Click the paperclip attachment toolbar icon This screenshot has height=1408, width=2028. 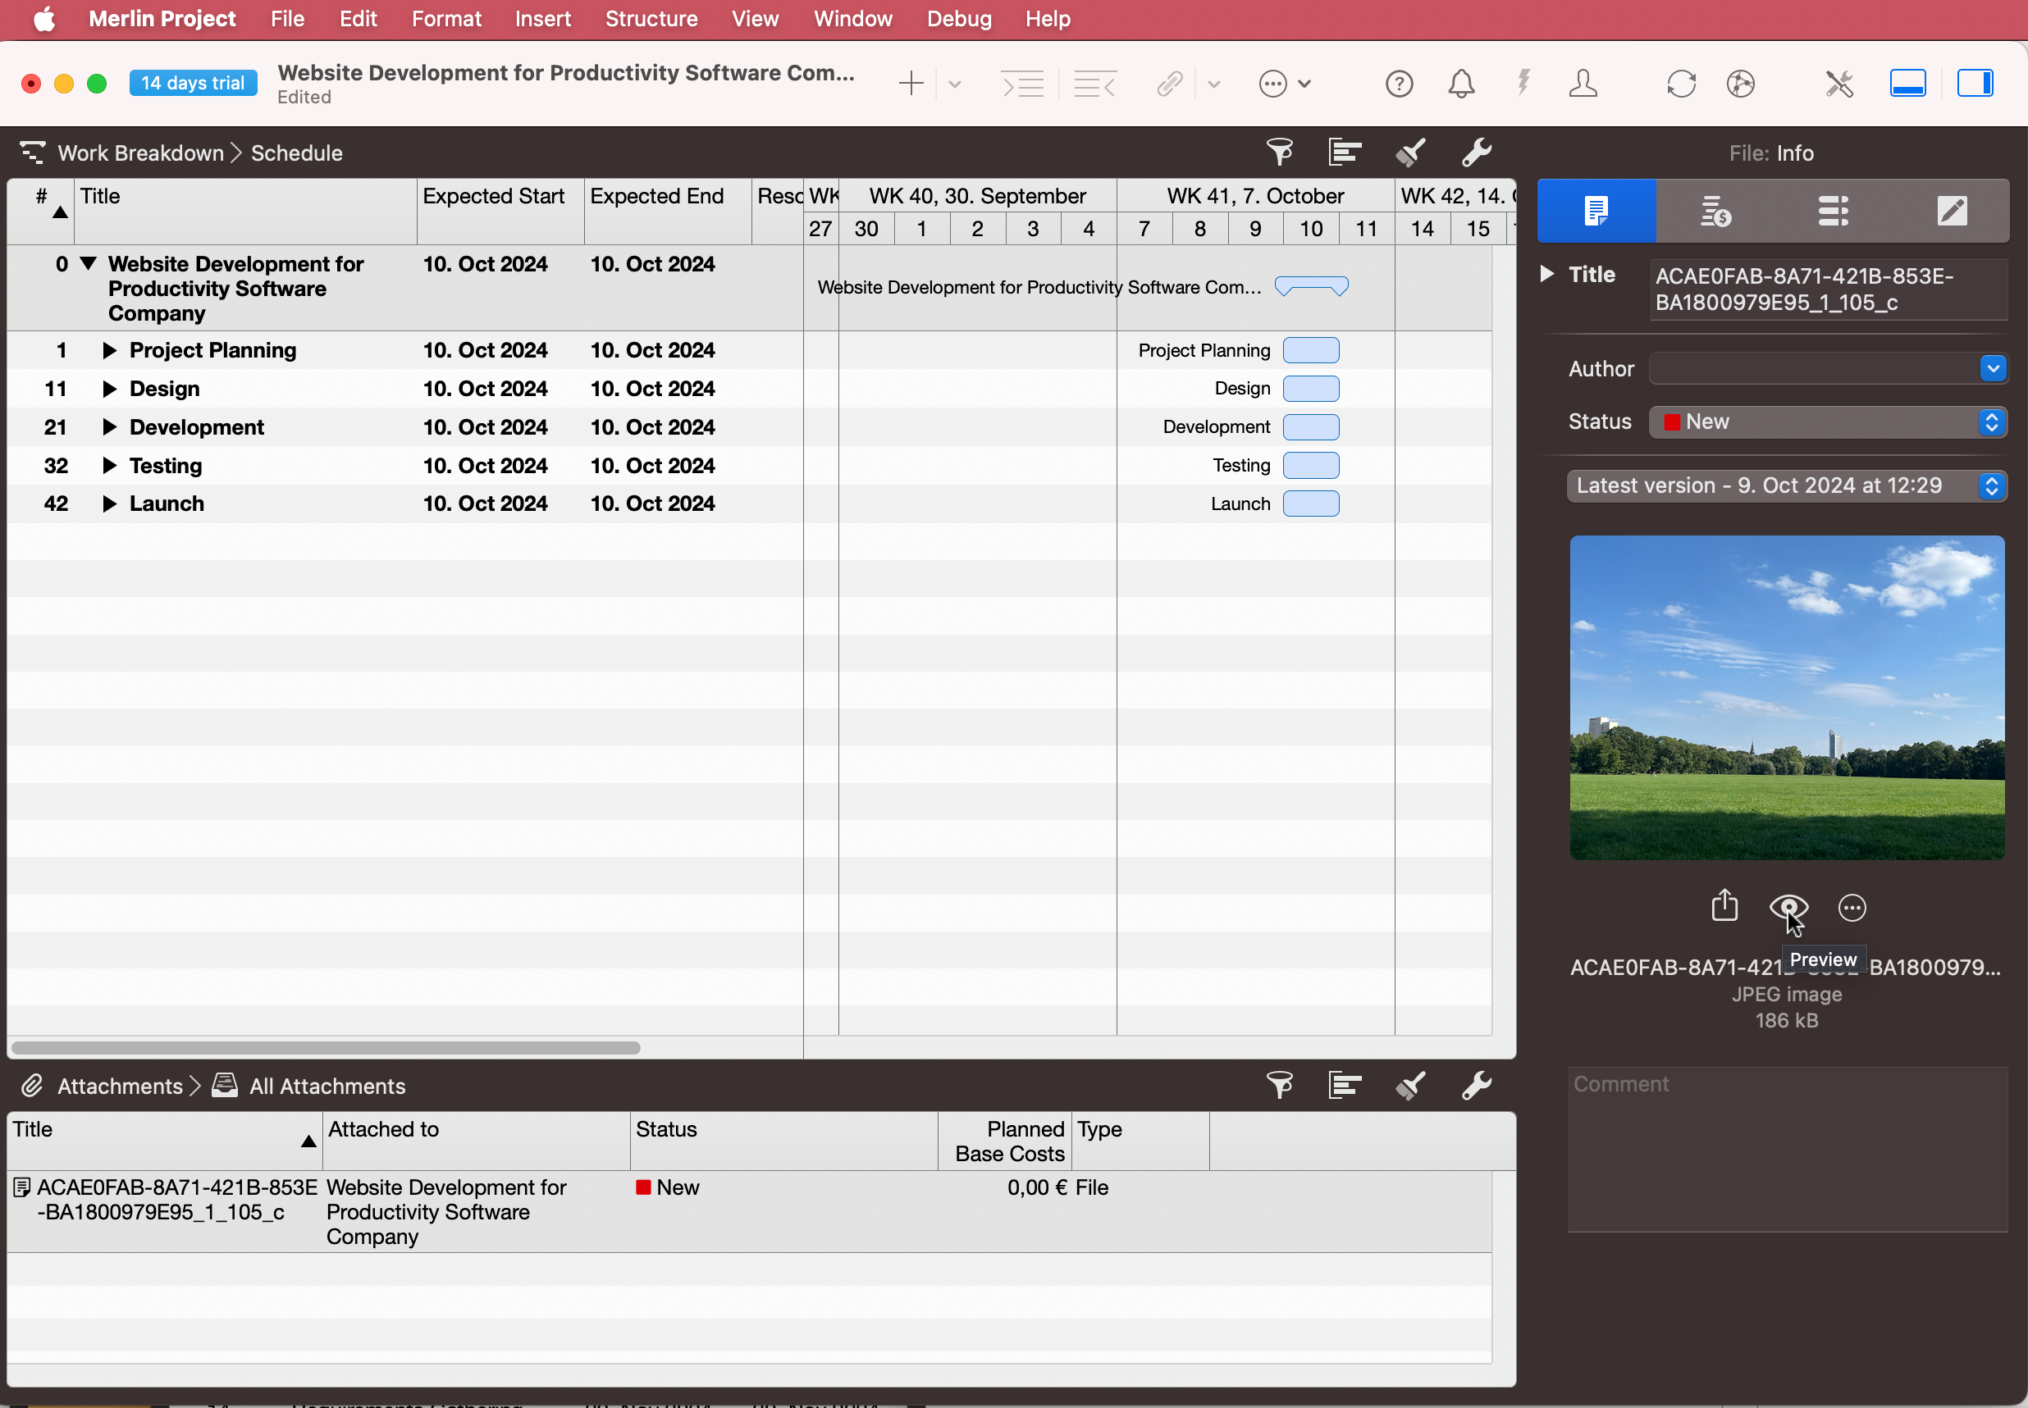tap(1169, 84)
